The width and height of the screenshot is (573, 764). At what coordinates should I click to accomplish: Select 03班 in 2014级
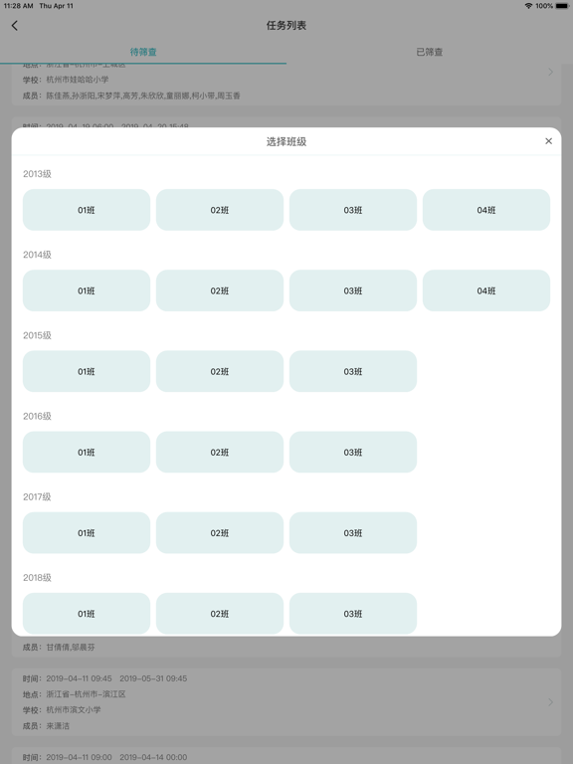pos(353,290)
